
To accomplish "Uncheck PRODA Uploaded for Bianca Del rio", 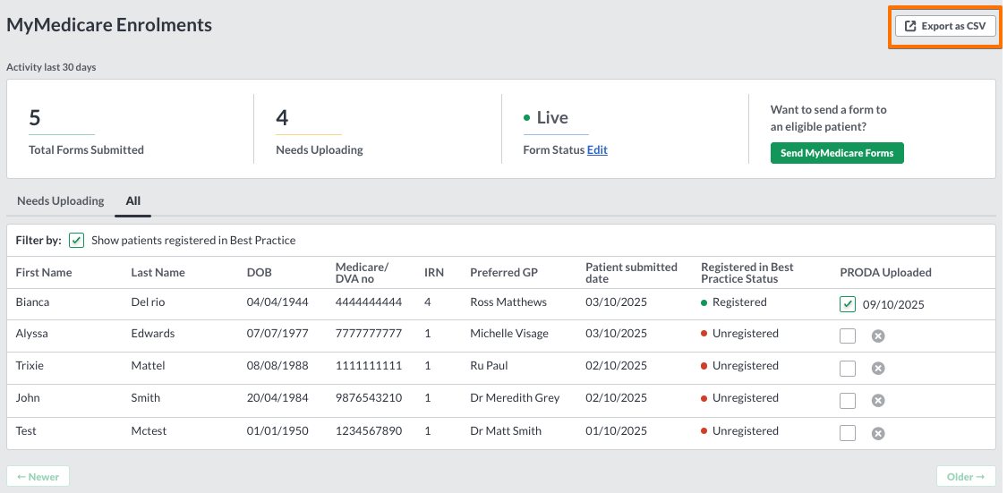I will pos(848,304).
